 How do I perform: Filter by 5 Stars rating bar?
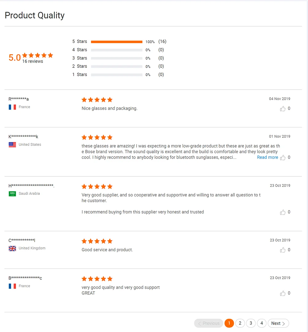[116, 42]
